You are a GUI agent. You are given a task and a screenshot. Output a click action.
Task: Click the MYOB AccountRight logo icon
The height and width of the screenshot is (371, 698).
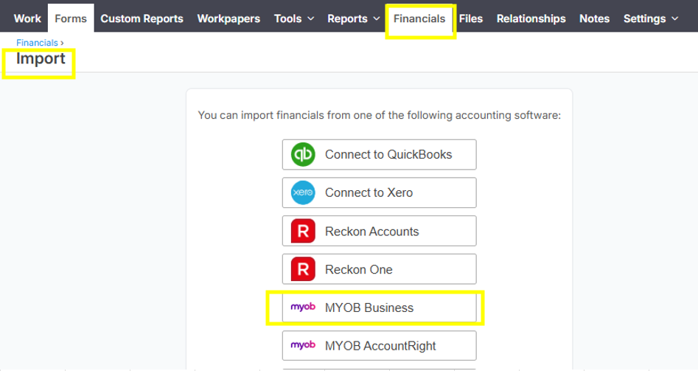click(x=303, y=345)
